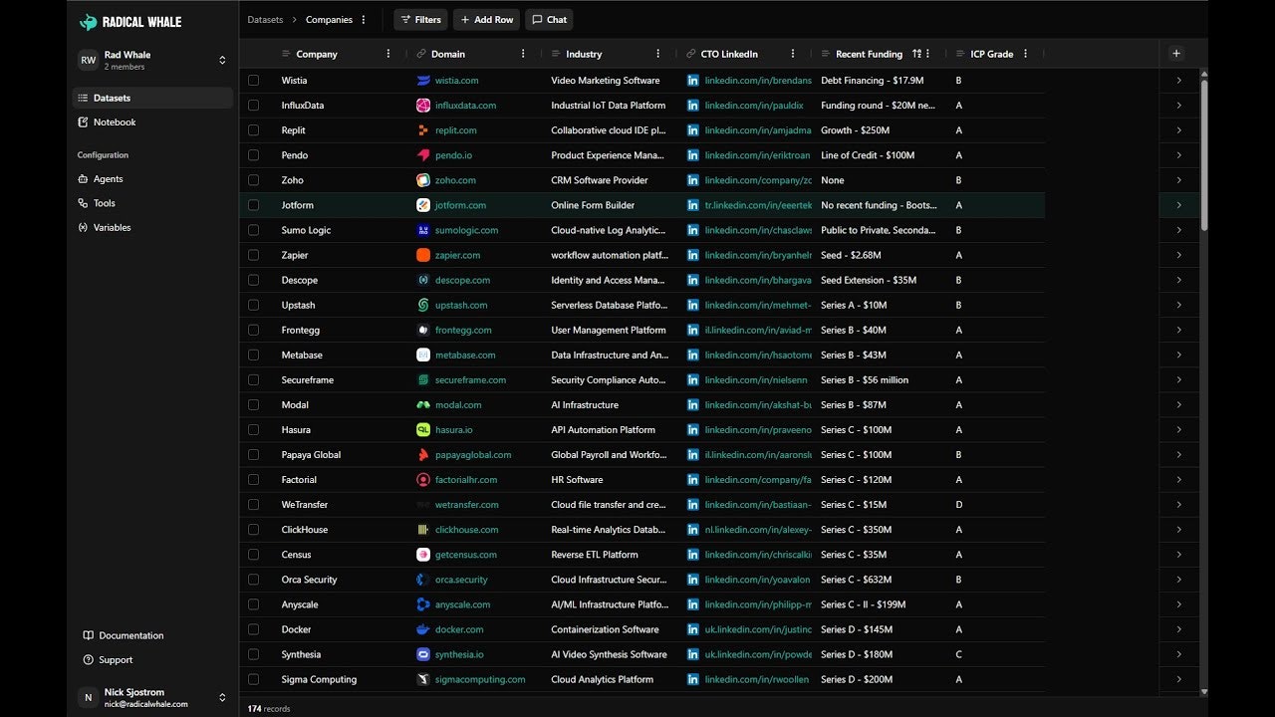Click the vertical table scrollbar
The image size is (1275, 717).
pyautogui.click(x=1203, y=154)
